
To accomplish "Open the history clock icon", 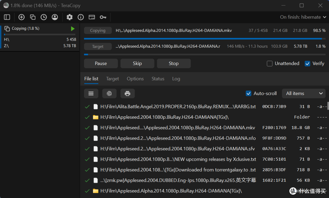I will coord(44,17).
